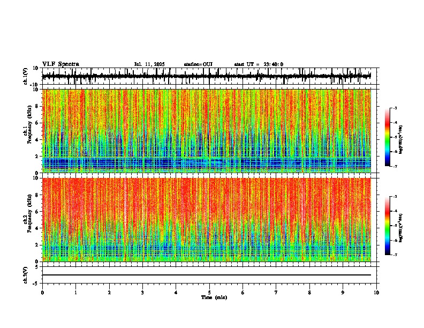Screen dimensions: 424x328
Task: Select the "start UT = 23:40:0" header text
Action: [259, 64]
